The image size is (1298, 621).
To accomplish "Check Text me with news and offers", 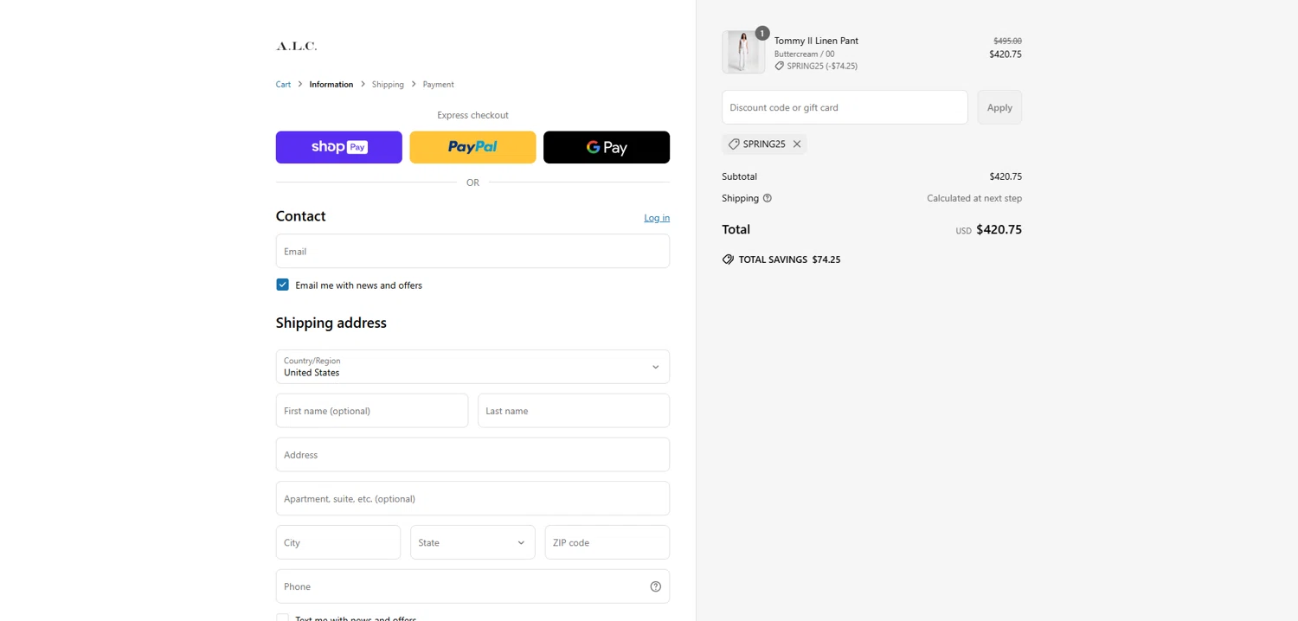I will click(x=282, y=618).
